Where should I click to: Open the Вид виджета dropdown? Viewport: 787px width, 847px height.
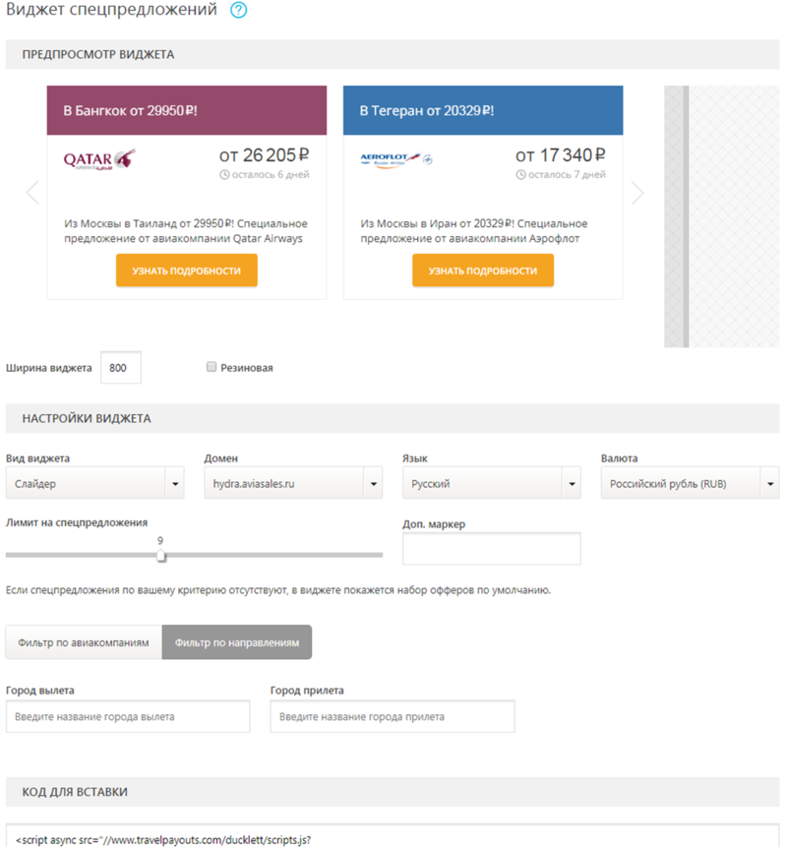[x=94, y=484]
